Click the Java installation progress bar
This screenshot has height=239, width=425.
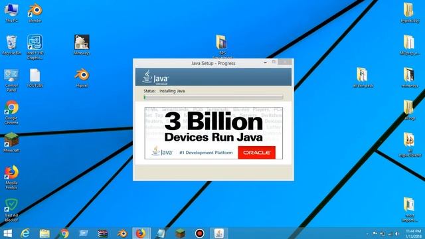tap(213, 98)
